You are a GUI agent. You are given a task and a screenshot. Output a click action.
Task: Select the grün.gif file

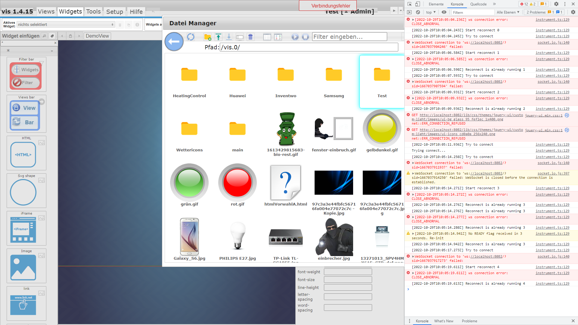pyautogui.click(x=189, y=185)
